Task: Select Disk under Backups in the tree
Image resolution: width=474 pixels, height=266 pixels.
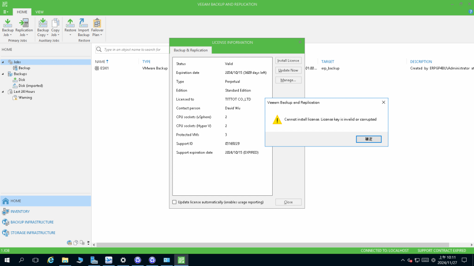Action: 22,79
